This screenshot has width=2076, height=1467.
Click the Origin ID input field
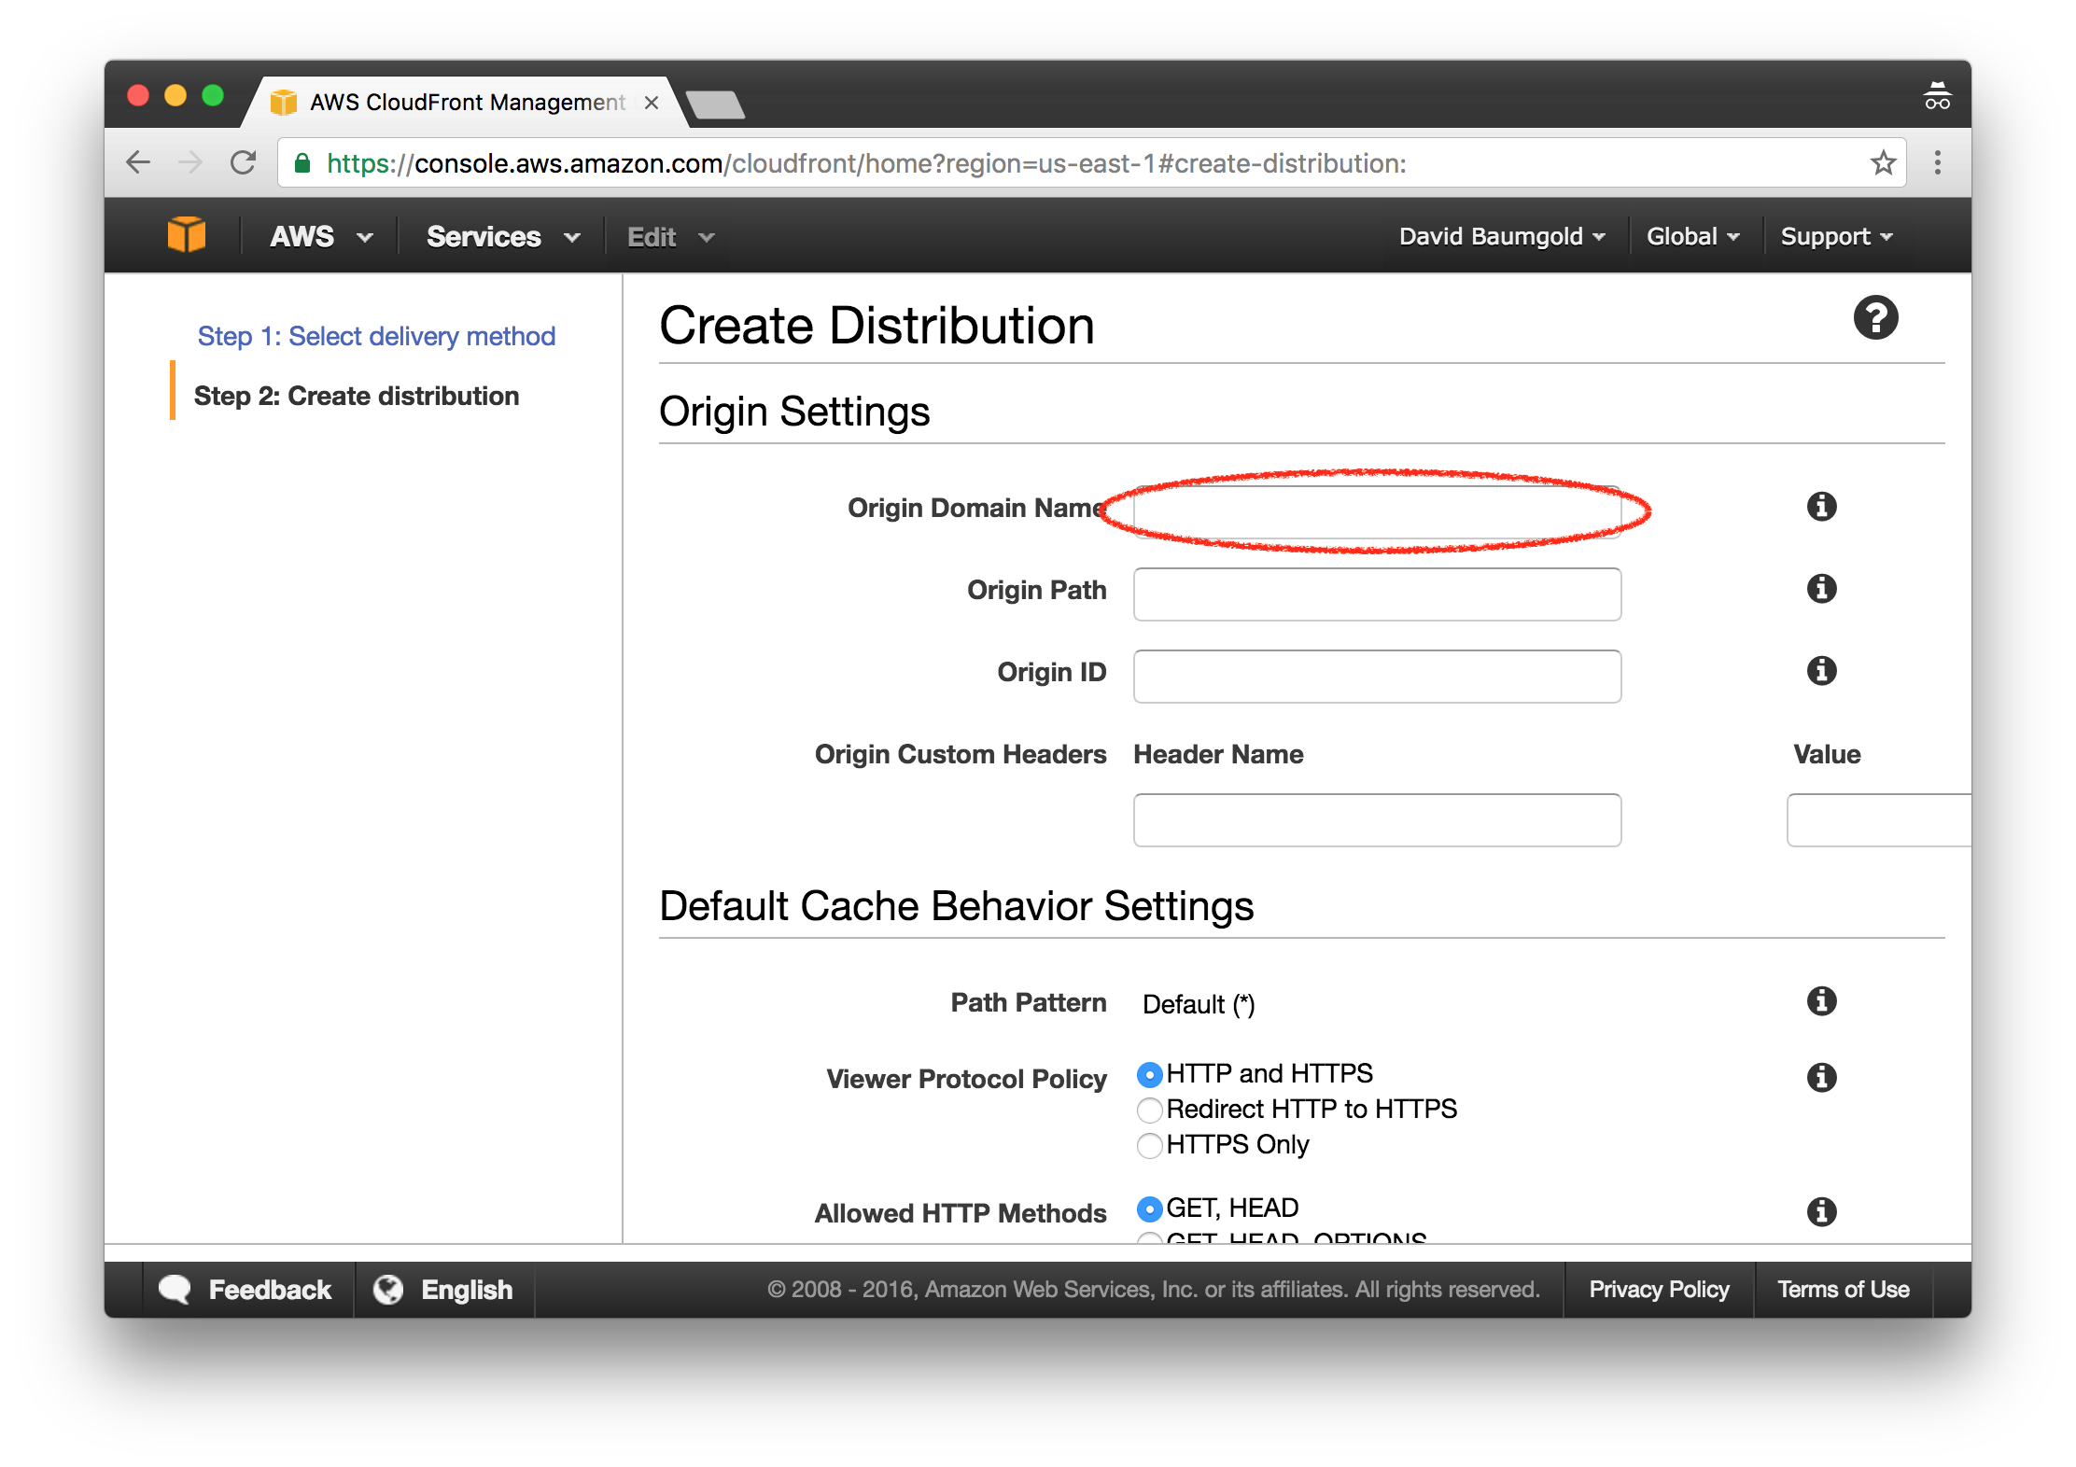pyautogui.click(x=1377, y=676)
